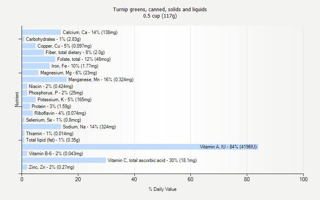Image resolution: width=320 pixels, height=200 pixels.
Task: Select the 'Vitamin B-6 - 2% (0.043mg)' label
Action: (x=56, y=154)
